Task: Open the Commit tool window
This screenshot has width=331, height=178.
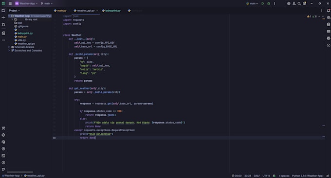Action: 3,18
